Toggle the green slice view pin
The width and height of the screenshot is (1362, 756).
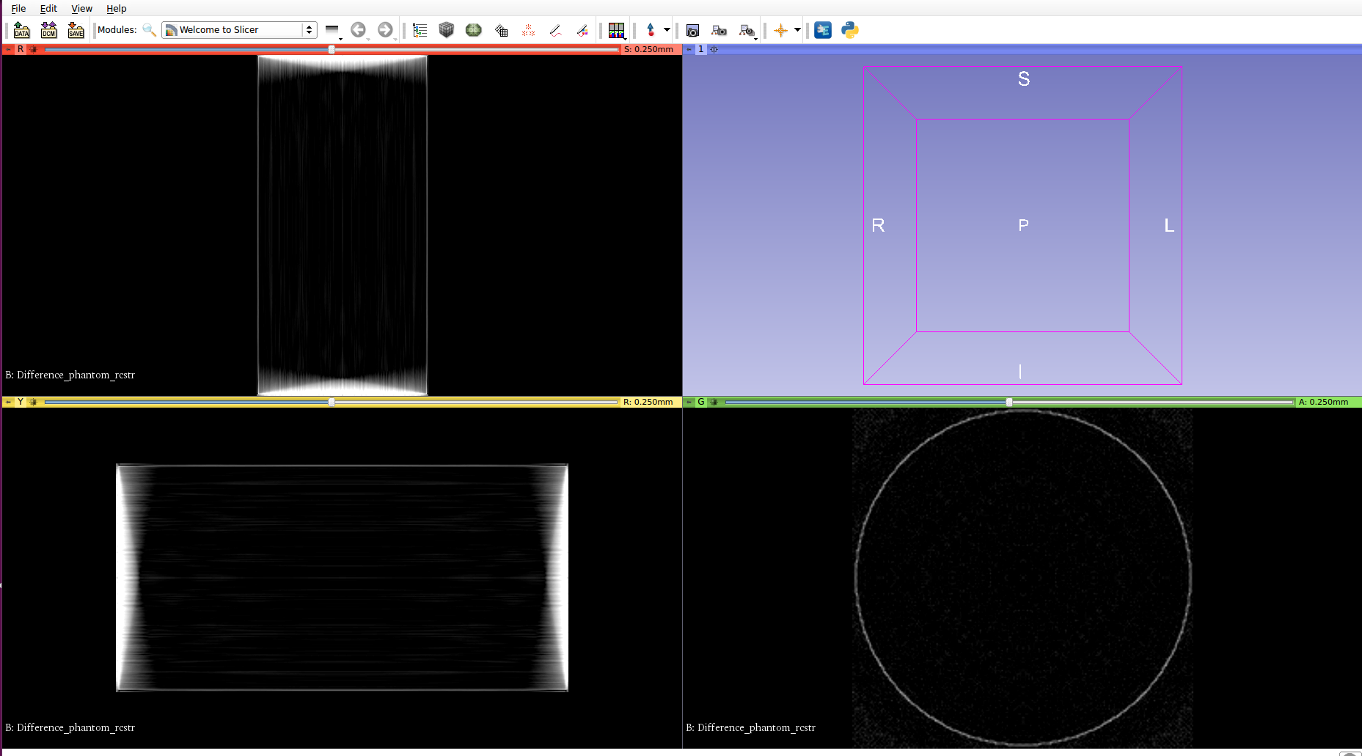point(689,402)
